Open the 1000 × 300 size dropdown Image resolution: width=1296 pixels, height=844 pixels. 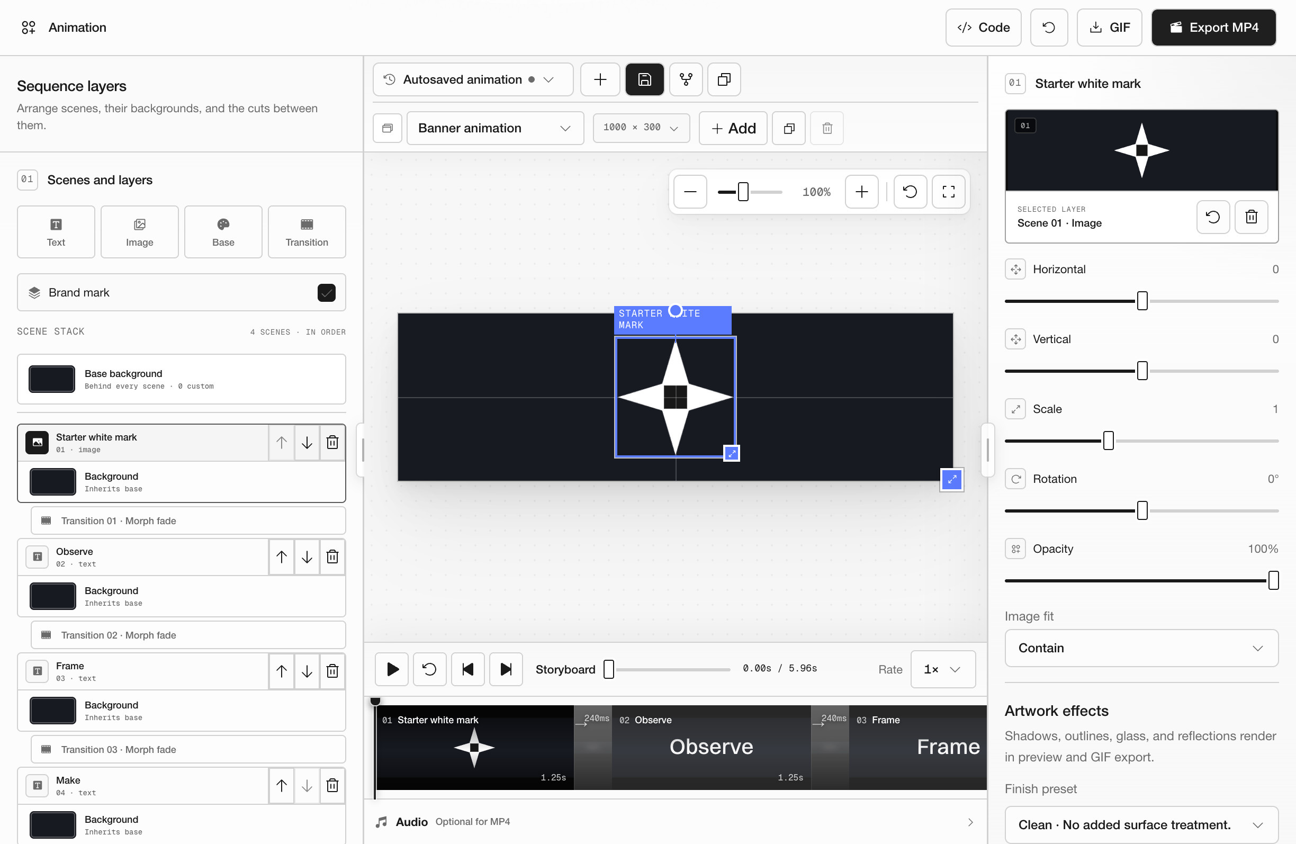(641, 128)
